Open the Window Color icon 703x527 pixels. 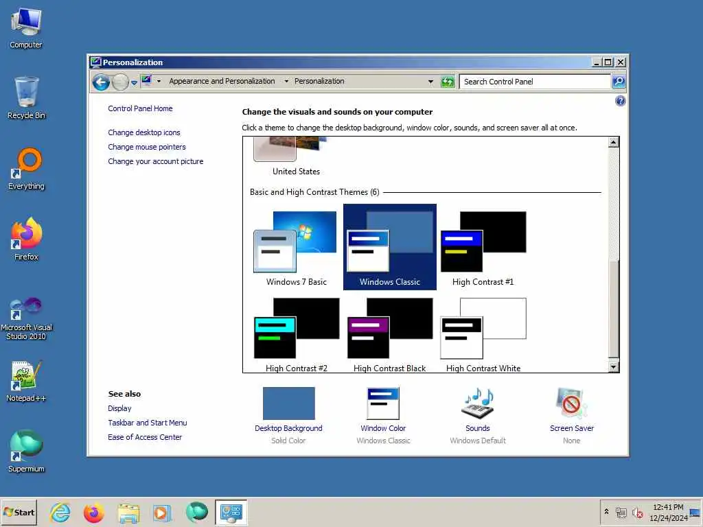click(383, 403)
